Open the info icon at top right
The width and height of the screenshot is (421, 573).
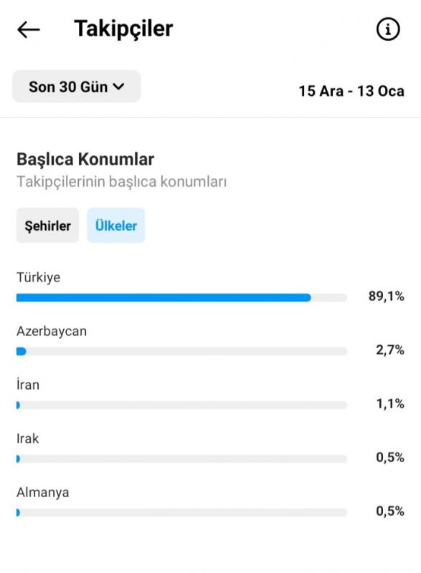(x=388, y=29)
